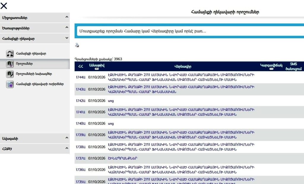This screenshot has width=304, height=184.
Task: Select Համայնքի ղեկավարի ուղերձներ menu item
Action: [x=40, y=84]
